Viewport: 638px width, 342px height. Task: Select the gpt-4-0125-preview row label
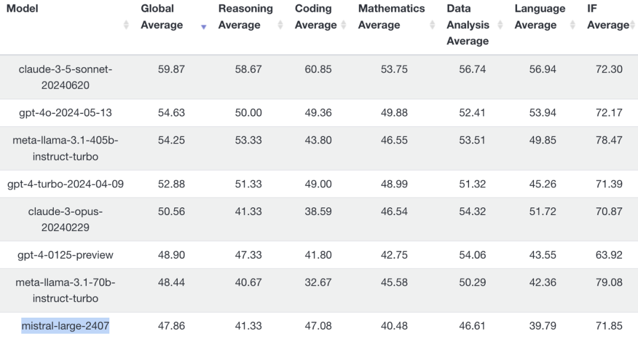[65, 255]
